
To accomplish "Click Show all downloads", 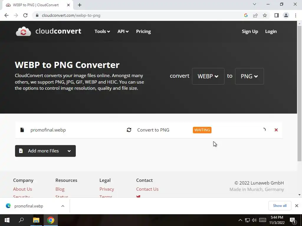I will click(x=280, y=206).
